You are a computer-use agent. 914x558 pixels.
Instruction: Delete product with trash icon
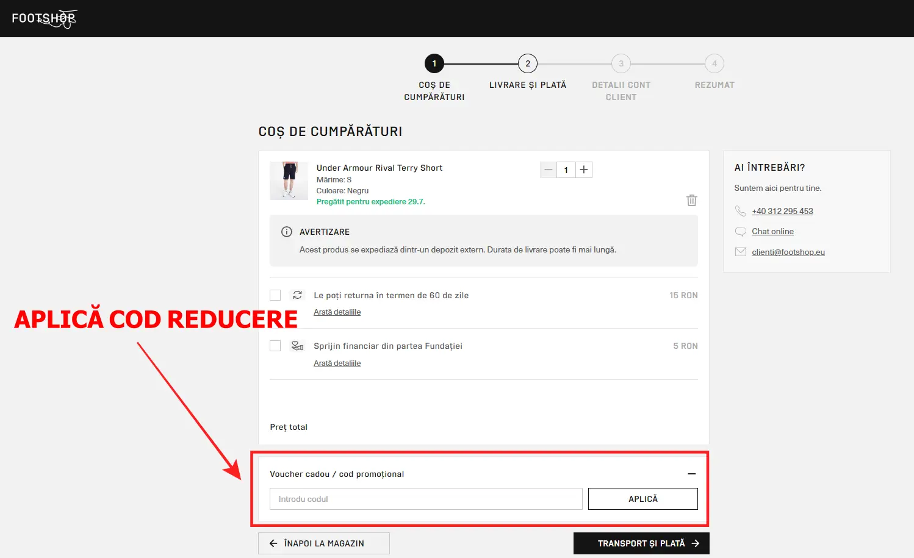pyautogui.click(x=691, y=200)
